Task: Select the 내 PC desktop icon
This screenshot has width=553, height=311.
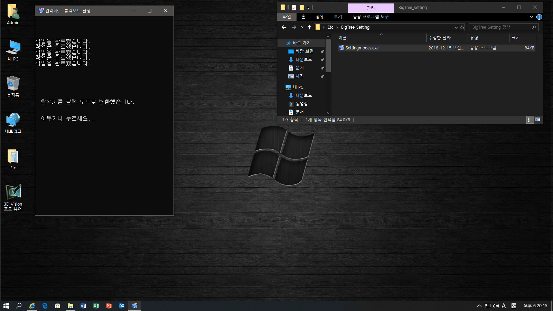Action: [13, 50]
